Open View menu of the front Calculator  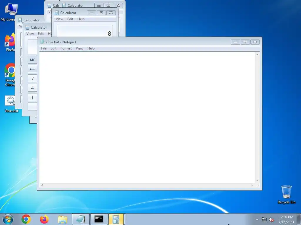59,19
